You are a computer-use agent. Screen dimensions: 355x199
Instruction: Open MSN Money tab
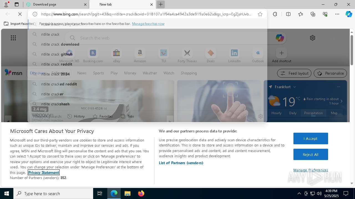point(130,73)
